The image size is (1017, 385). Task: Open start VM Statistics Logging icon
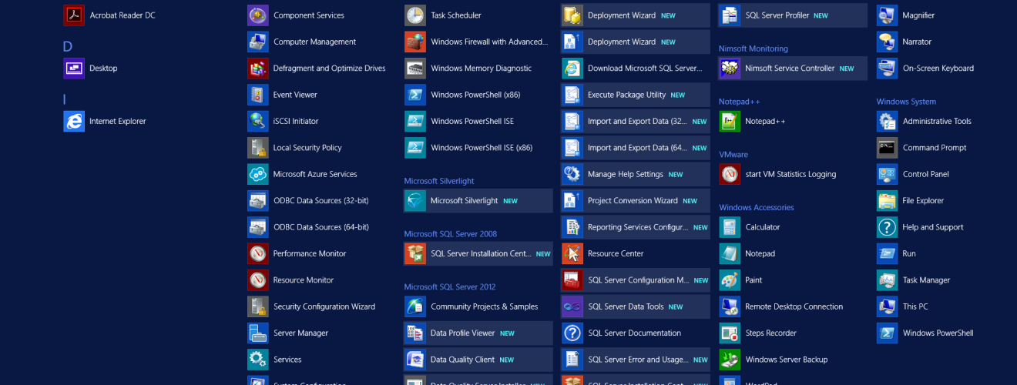[730, 174]
